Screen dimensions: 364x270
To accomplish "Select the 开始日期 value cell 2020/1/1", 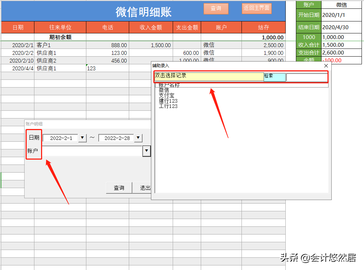I will pyautogui.click(x=341, y=15).
